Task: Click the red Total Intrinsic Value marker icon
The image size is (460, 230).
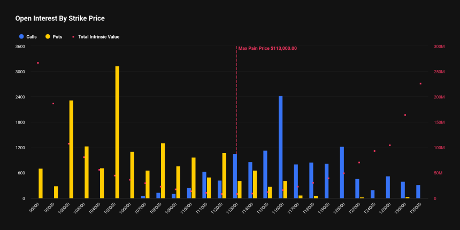Action: coord(73,37)
